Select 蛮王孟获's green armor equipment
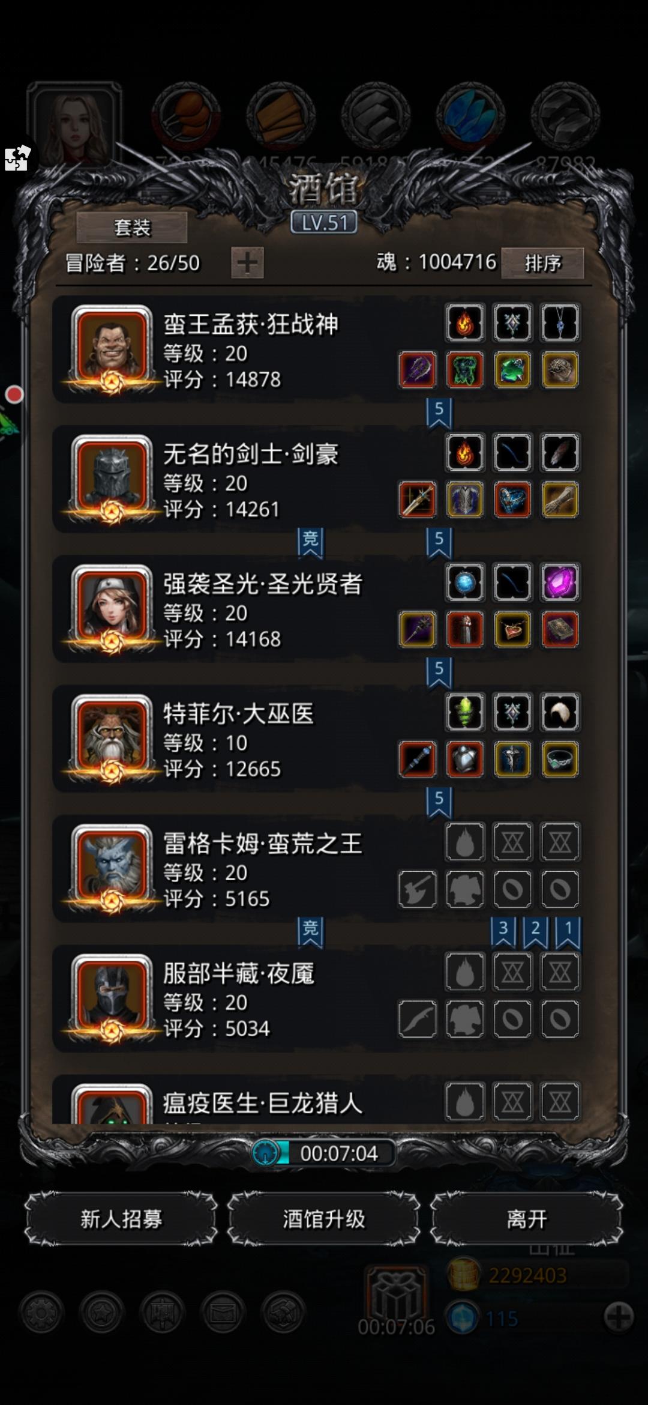 [x=465, y=370]
